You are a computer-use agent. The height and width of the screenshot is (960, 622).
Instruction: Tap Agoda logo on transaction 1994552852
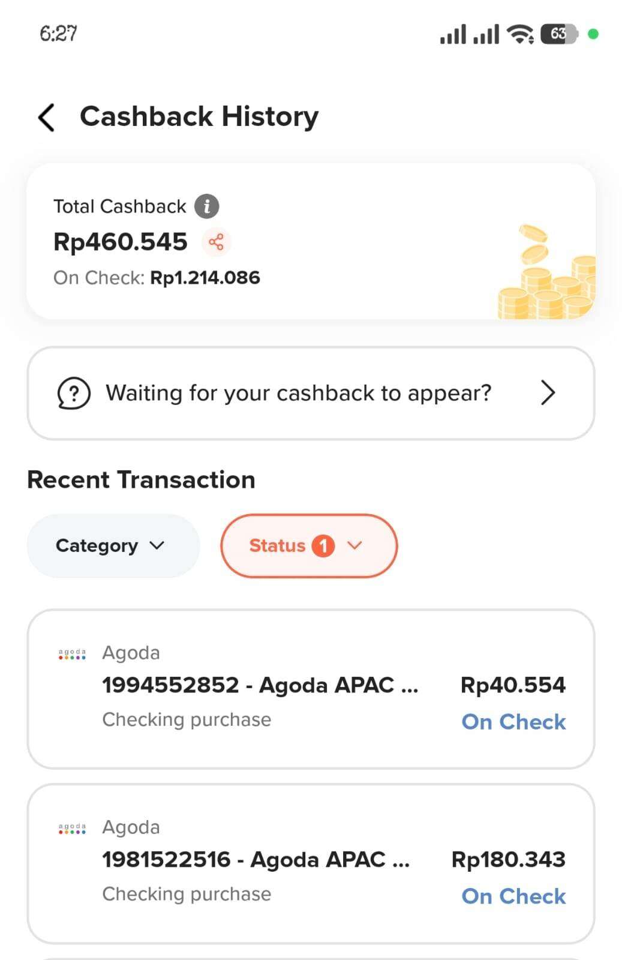(72, 655)
